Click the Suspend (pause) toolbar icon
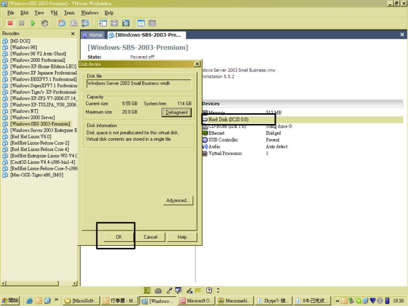Screen dimensions: 408x306 [x=21, y=23]
